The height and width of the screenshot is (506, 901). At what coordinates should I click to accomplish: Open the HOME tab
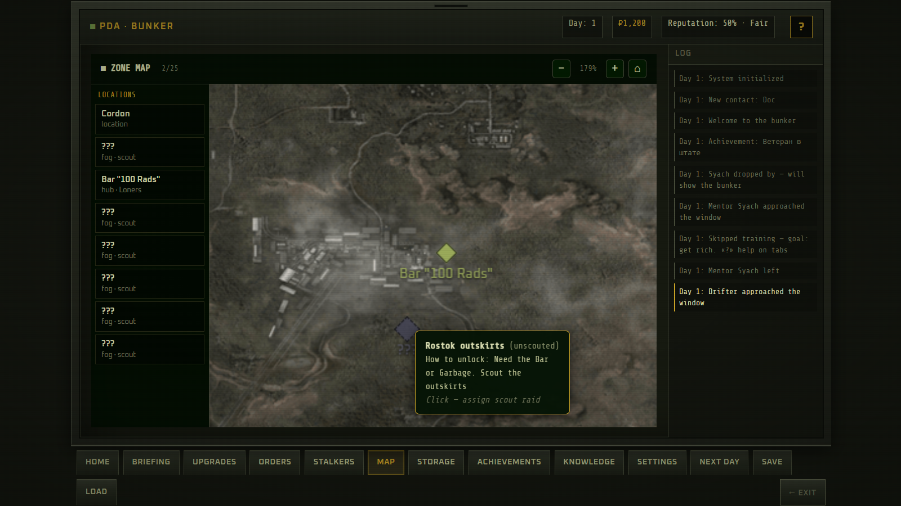click(x=97, y=462)
